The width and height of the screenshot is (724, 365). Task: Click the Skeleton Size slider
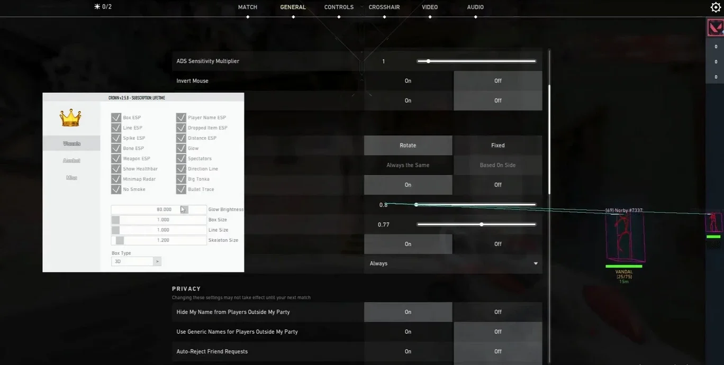159,240
